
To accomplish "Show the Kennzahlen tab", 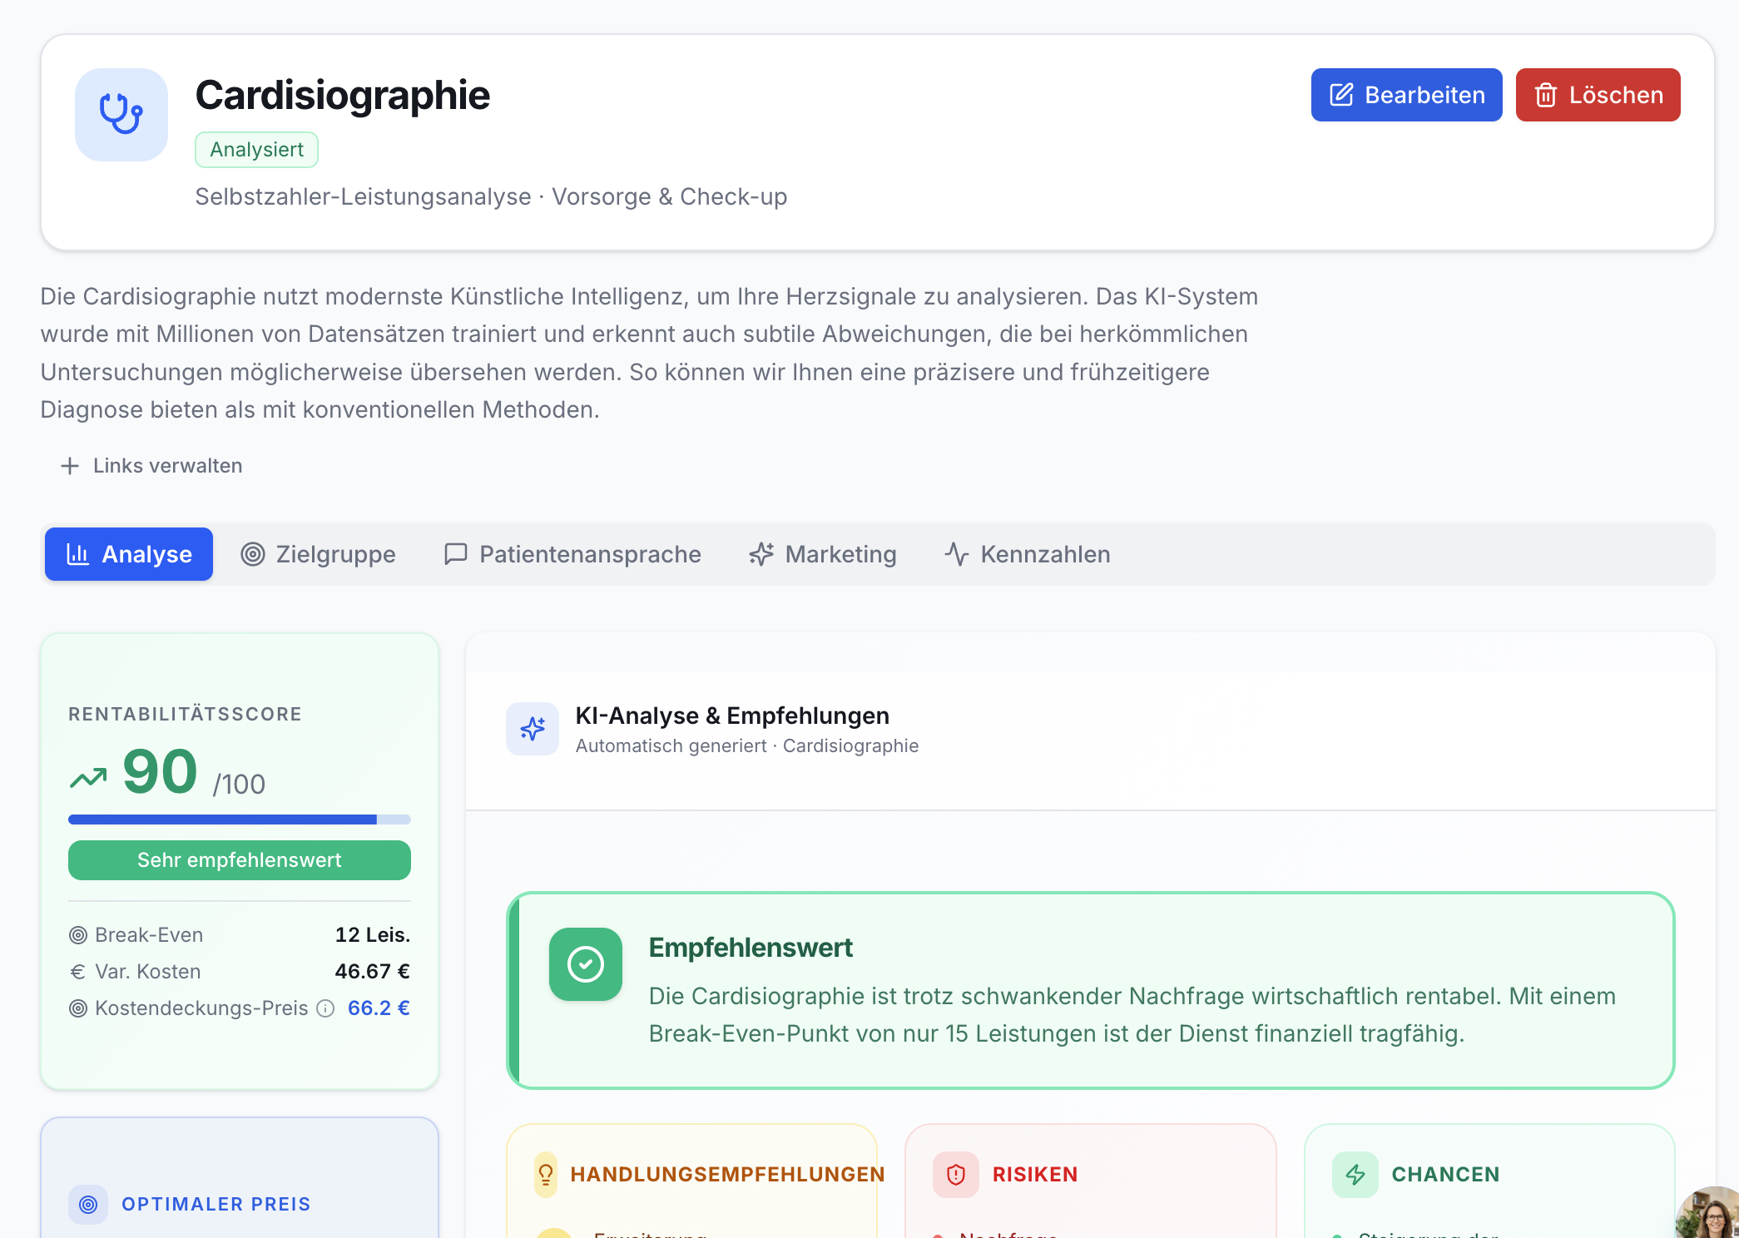I will (1028, 554).
